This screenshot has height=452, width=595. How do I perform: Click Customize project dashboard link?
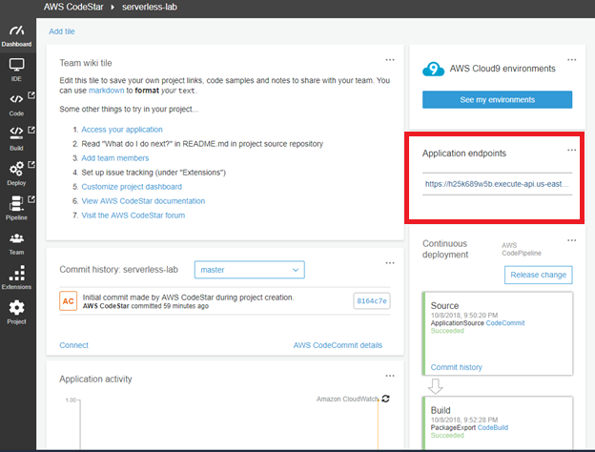pyautogui.click(x=132, y=187)
